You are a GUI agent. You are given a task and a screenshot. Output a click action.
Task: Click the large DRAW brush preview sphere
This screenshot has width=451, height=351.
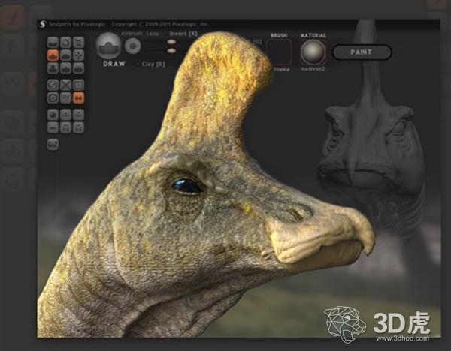(x=108, y=46)
